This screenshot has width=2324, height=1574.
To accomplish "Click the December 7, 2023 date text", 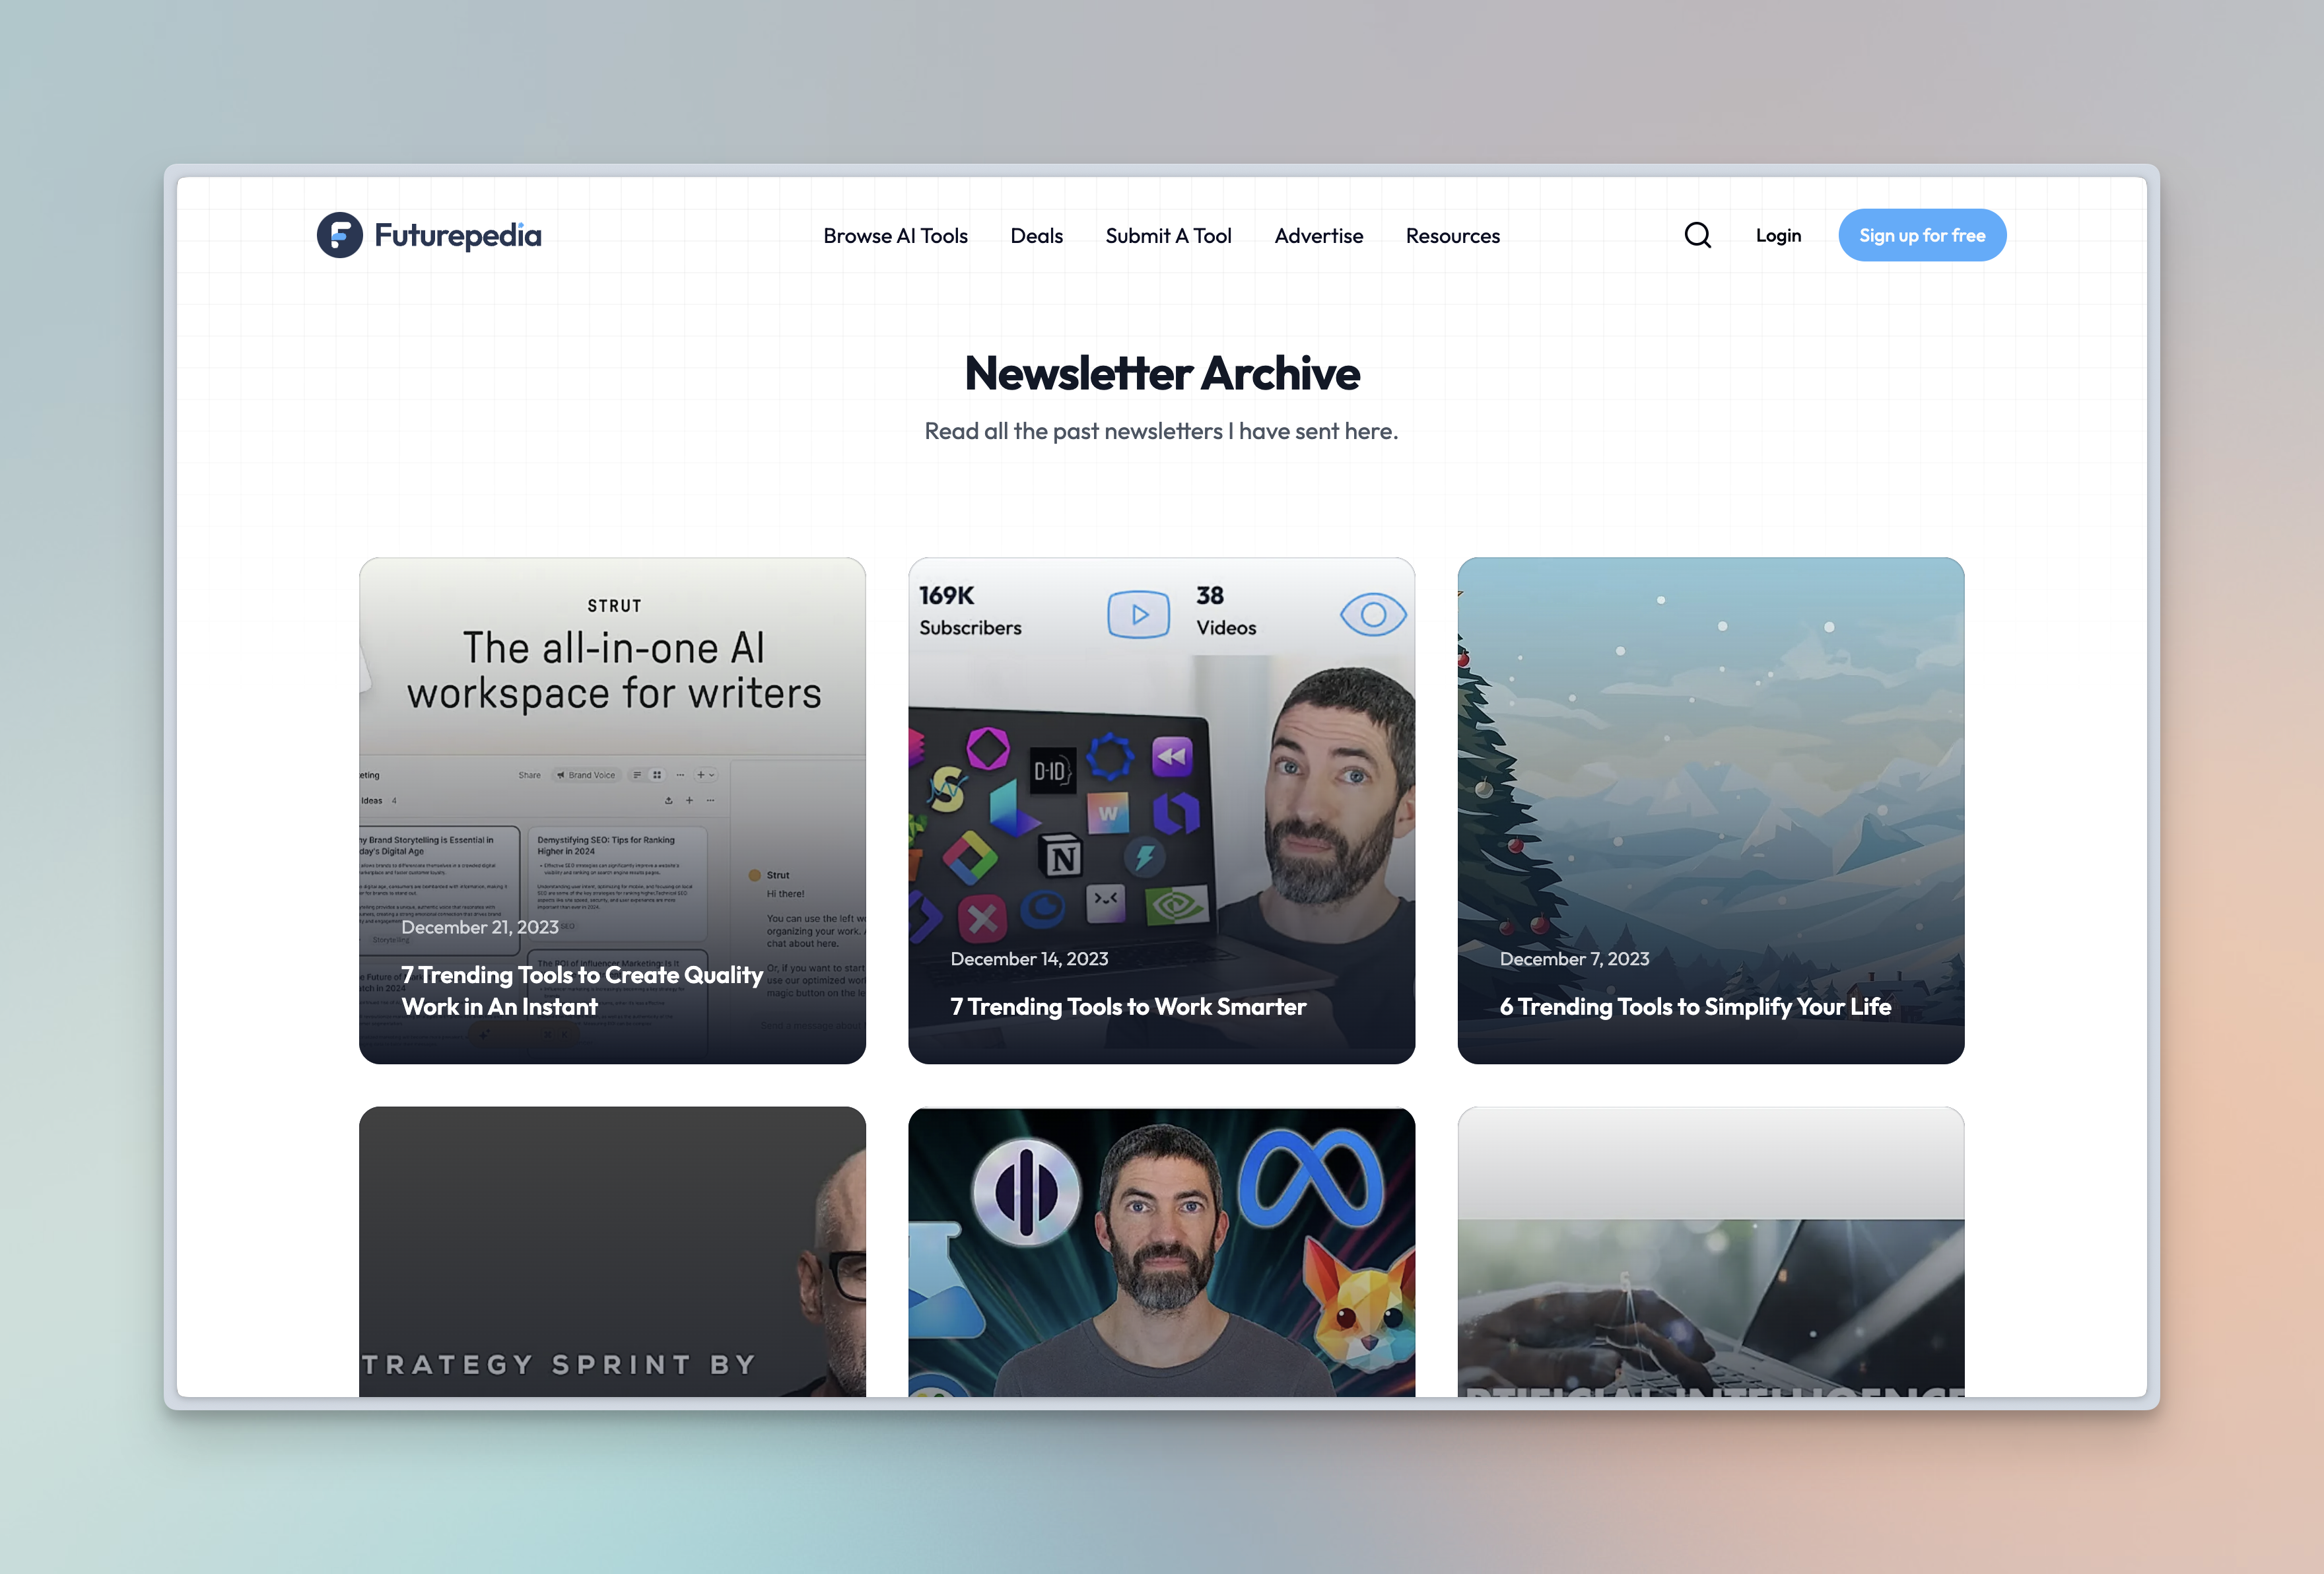I will 1574,959.
